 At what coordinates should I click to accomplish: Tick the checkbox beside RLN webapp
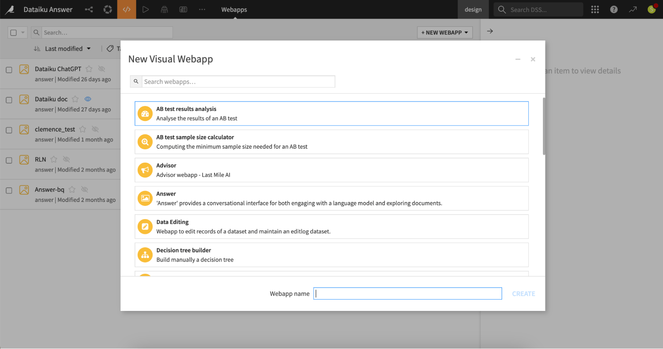click(x=9, y=160)
